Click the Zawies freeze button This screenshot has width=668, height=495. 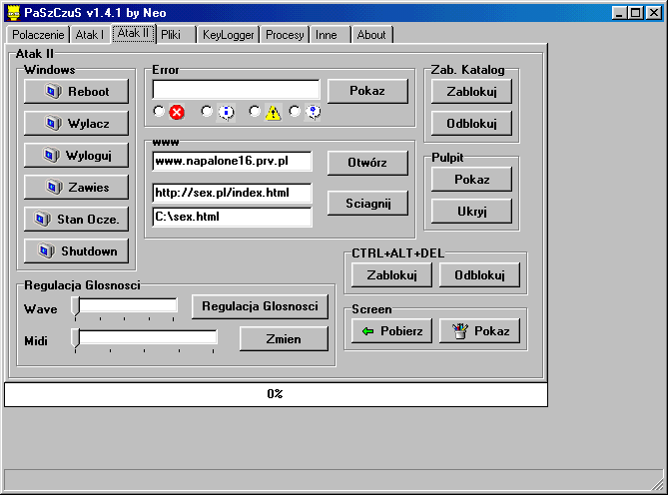[x=77, y=188]
